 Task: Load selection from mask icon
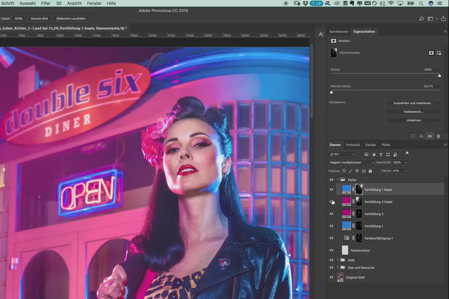tap(413, 136)
